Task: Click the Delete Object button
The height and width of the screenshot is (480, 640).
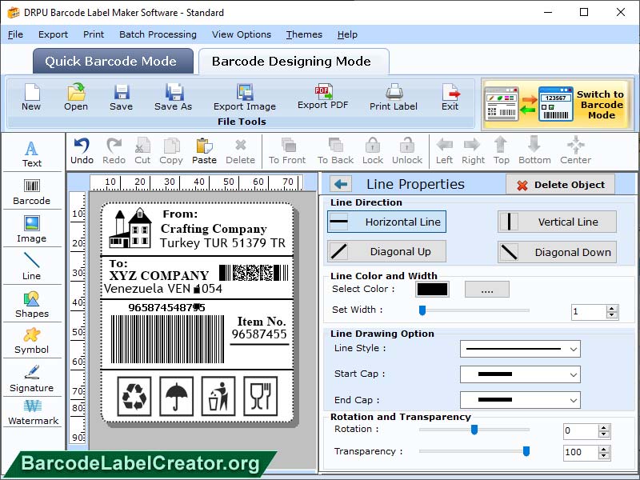Action: coord(560,184)
